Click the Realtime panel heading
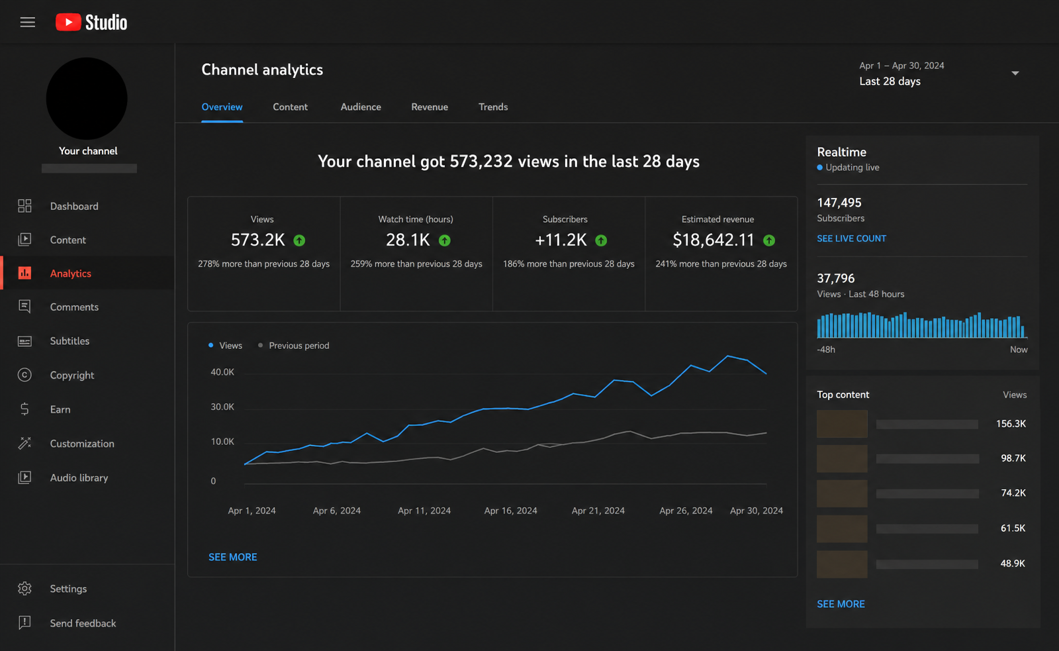 tap(841, 152)
